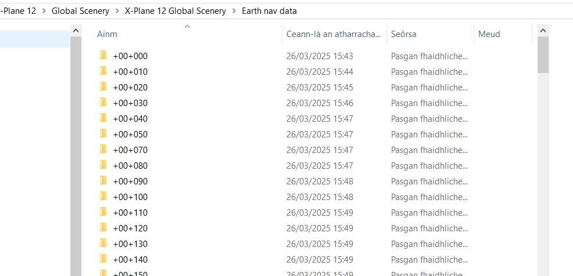Select the +00+010 folder icon
573x276 pixels.
[x=103, y=71]
